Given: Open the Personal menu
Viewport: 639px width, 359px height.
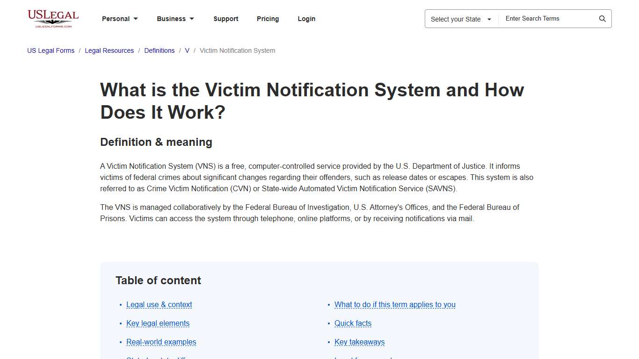Looking at the screenshot, I should pyautogui.click(x=116, y=19).
